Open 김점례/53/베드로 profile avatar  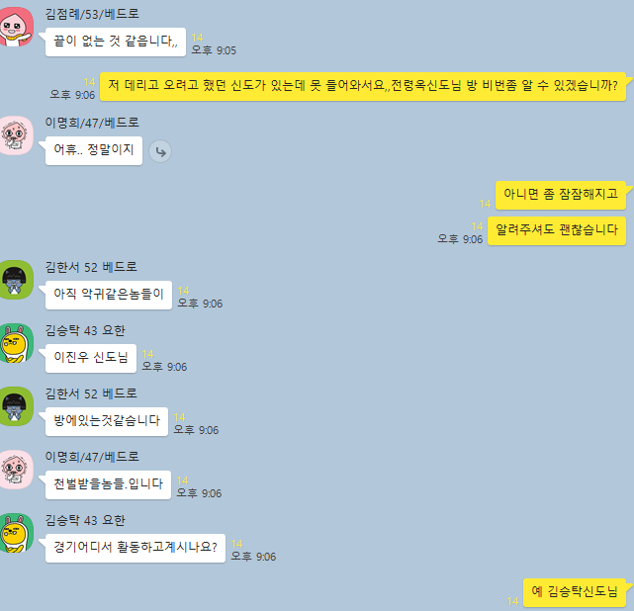pos(15,27)
